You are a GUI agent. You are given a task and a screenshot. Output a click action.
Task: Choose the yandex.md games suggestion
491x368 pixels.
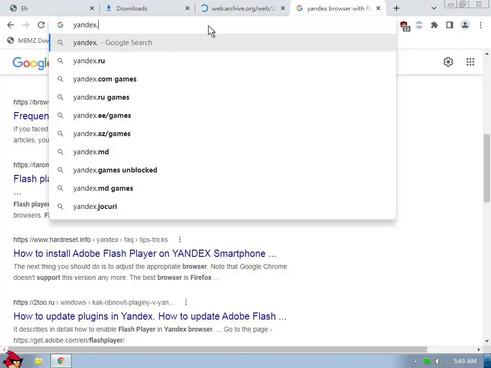point(222,188)
